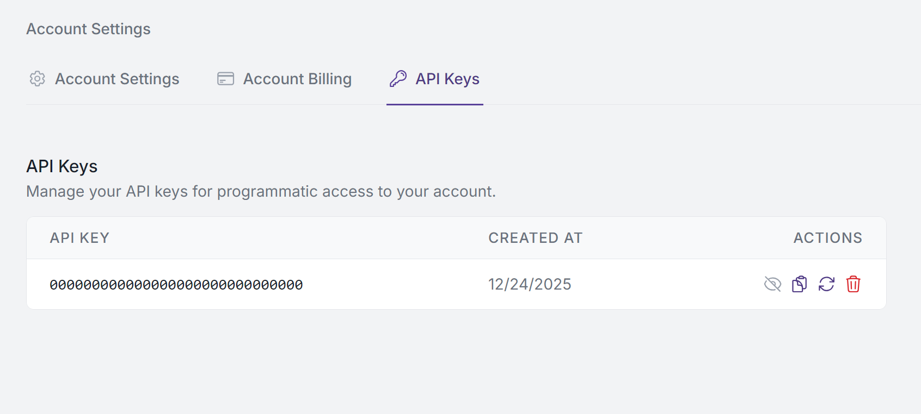This screenshot has height=414, width=921.
Task: Toggle API key visibility with the eye icon
Action: coord(772,284)
